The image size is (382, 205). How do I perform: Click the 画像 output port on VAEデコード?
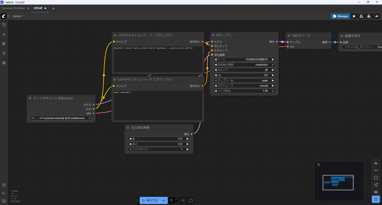point(329,42)
